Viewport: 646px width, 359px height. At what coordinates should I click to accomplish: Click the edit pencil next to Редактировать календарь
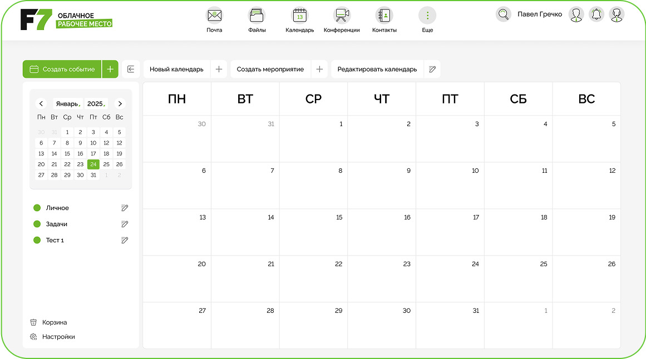coord(432,69)
